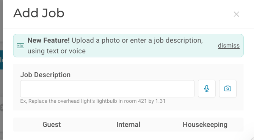Viewport: 254px width, 140px height.
Task: Dismiss the New Feature banner
Action: coord(229,46)
